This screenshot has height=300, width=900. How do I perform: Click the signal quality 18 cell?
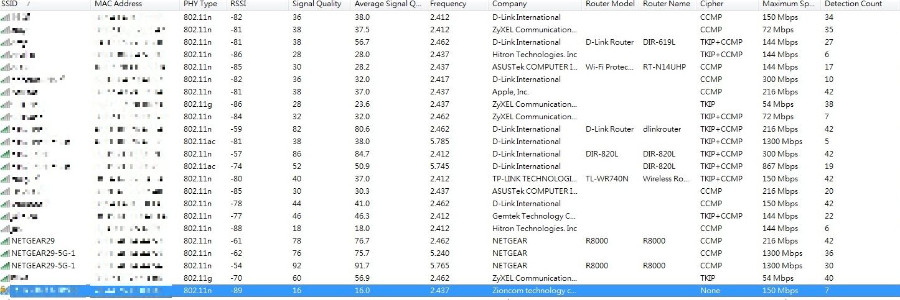click(x=297, y=229)
